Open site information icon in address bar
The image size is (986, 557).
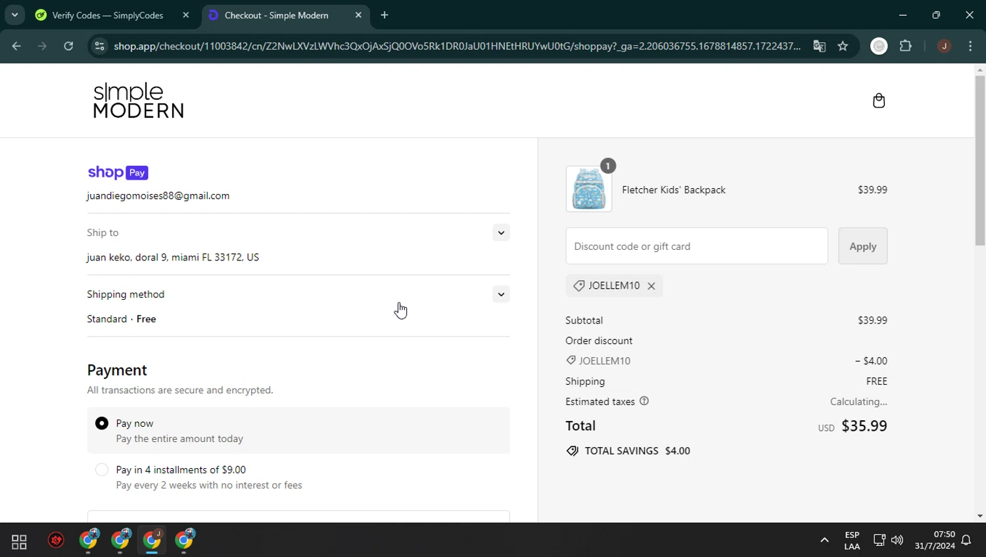(99, 46)
